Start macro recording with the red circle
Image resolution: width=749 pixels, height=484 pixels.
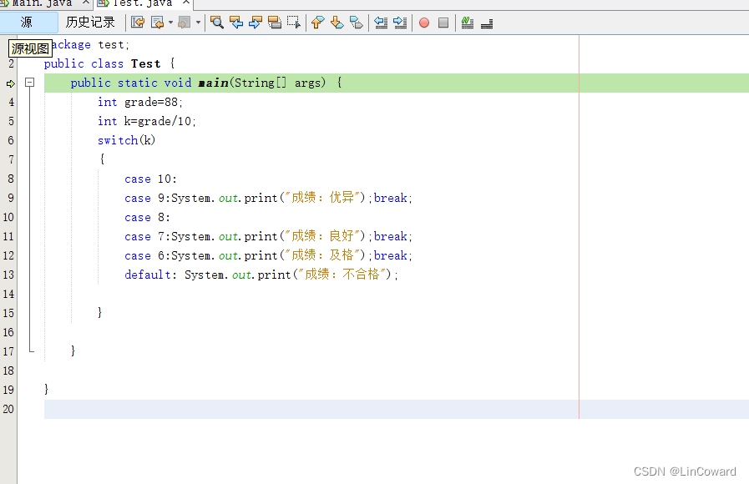pyautogui.click(x=424, y=23)
